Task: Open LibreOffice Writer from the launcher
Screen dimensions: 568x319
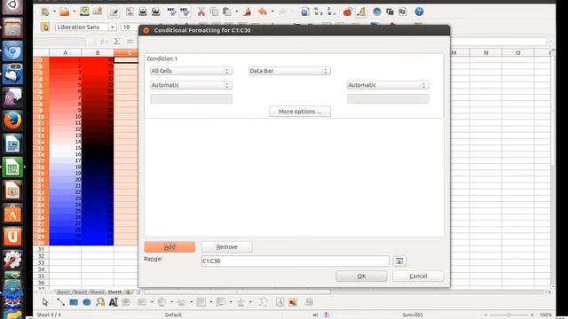Action: pos(12,144)
